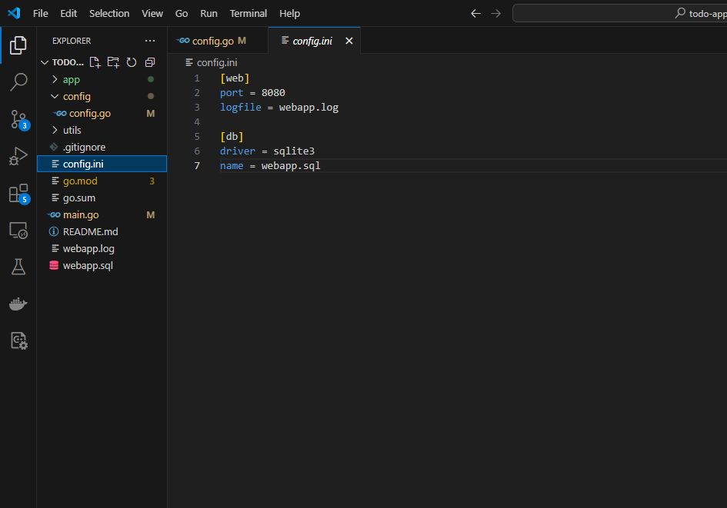Open the webapp.sql database file
This screenshot has height=508, width=727.
click(x=102, y=265)
